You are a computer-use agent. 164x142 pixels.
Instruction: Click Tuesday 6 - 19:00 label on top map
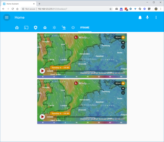(x=60, y=68)
